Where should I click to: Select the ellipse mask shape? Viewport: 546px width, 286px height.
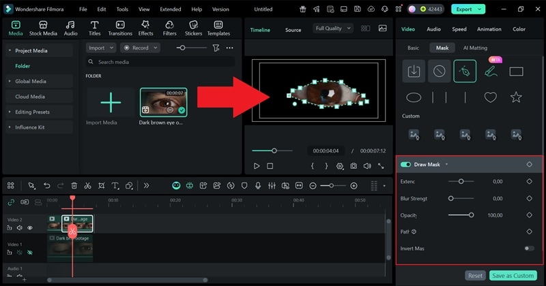(x=414, y=97)
